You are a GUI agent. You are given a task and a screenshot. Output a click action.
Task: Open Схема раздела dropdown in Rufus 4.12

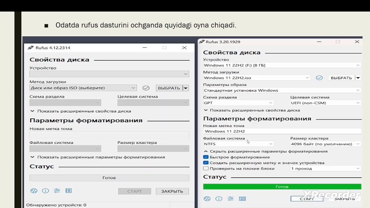click(x=65, y=103)
